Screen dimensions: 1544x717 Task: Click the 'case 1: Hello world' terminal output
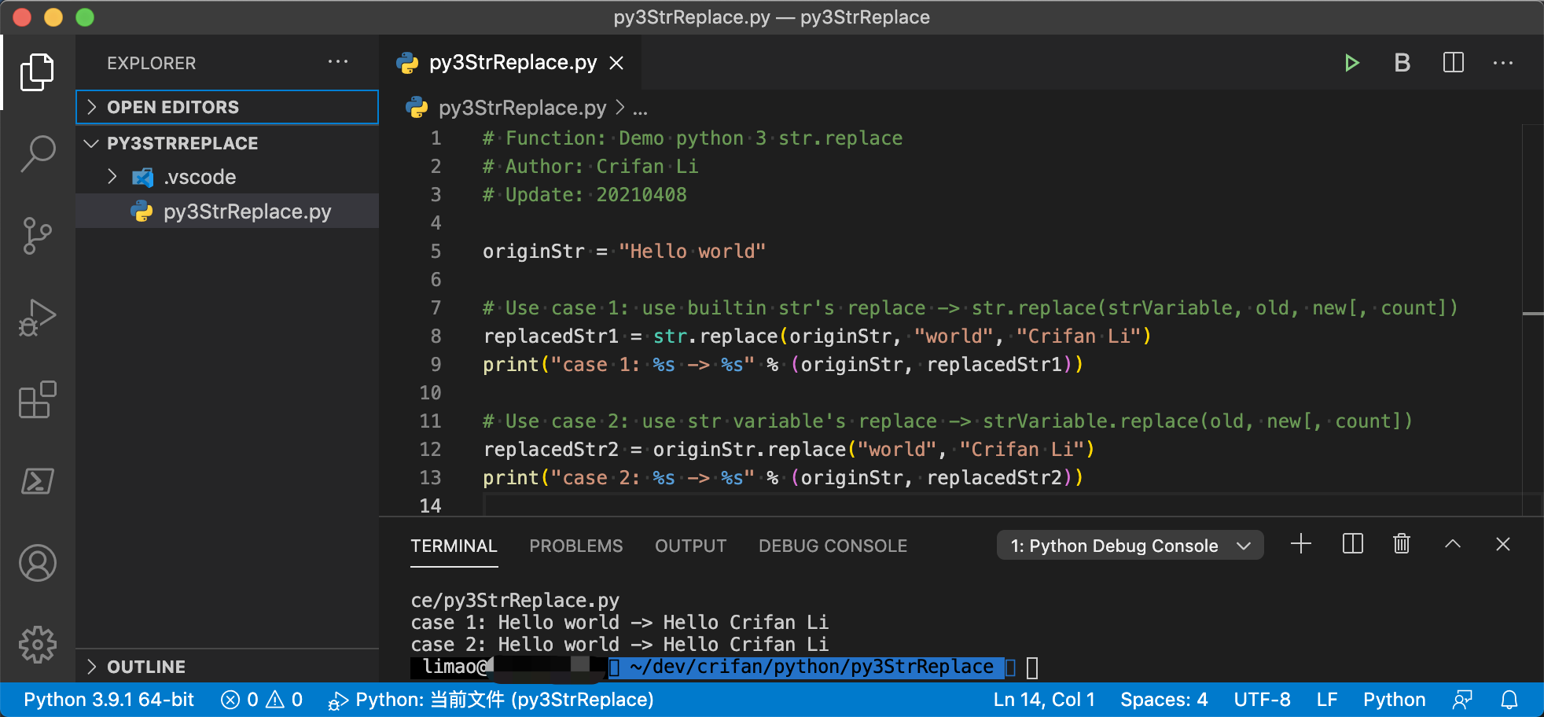point(619,623)
